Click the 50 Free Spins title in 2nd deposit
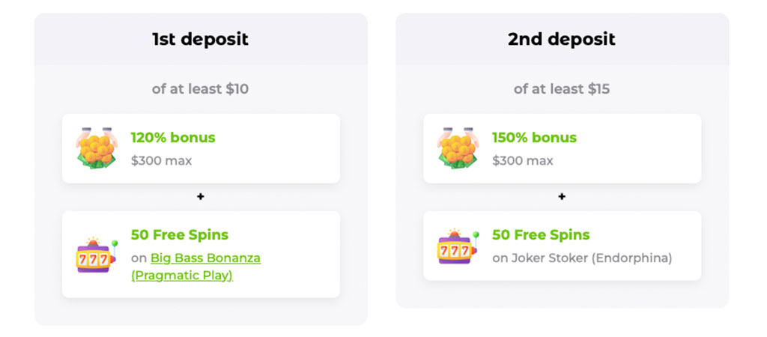Image resolution: width=767 pixels, height=337 pixels. 541,235
